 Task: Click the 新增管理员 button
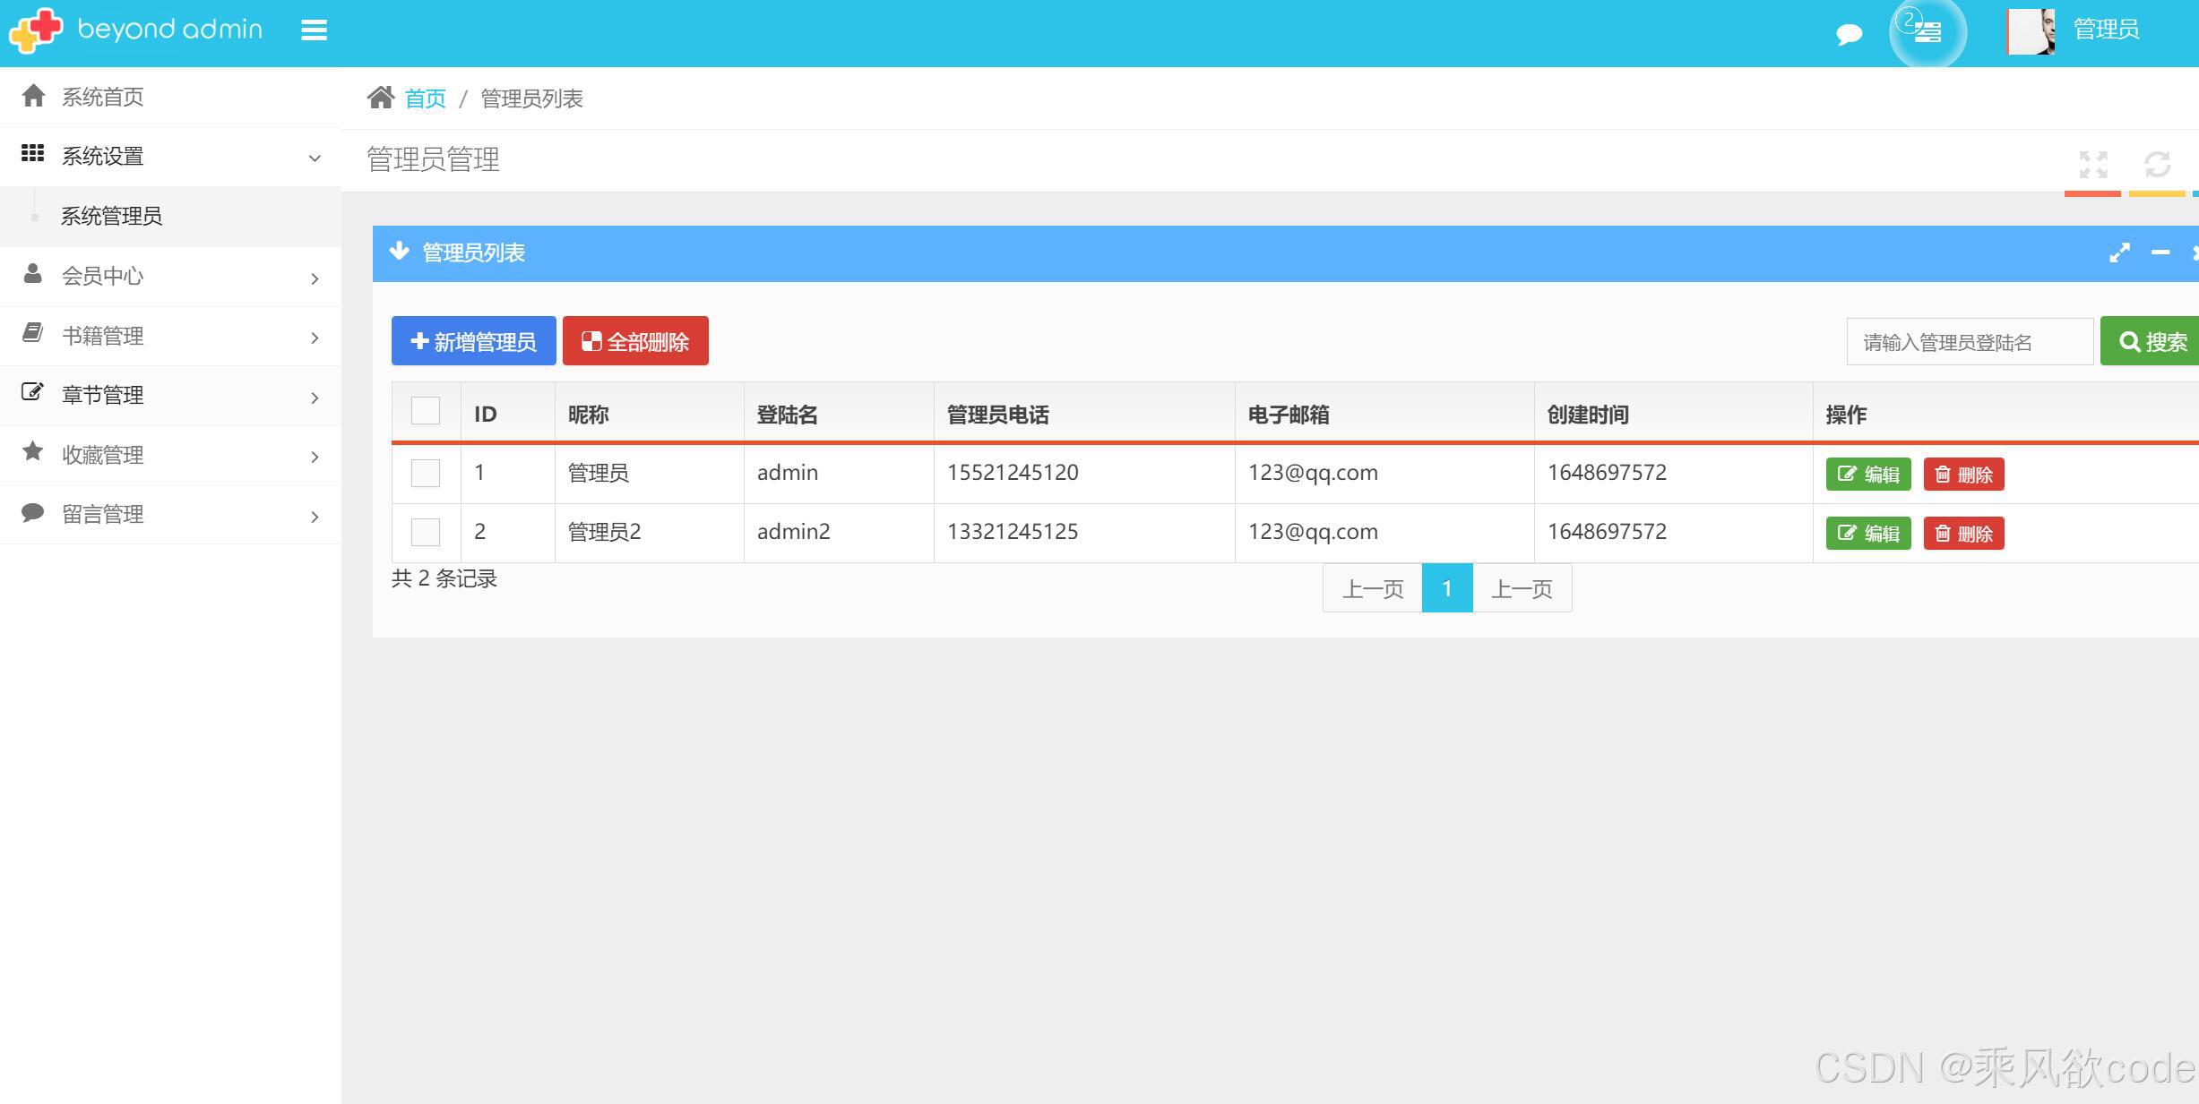[473, 341]
